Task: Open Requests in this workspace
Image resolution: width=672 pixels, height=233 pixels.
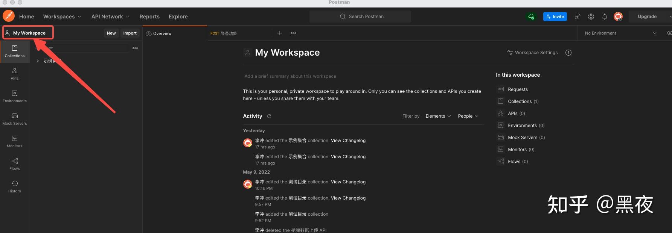Action: [x=518, y=89]
